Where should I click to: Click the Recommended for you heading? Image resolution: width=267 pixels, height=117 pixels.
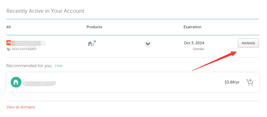pyautogui.click(x=29, y=66)
